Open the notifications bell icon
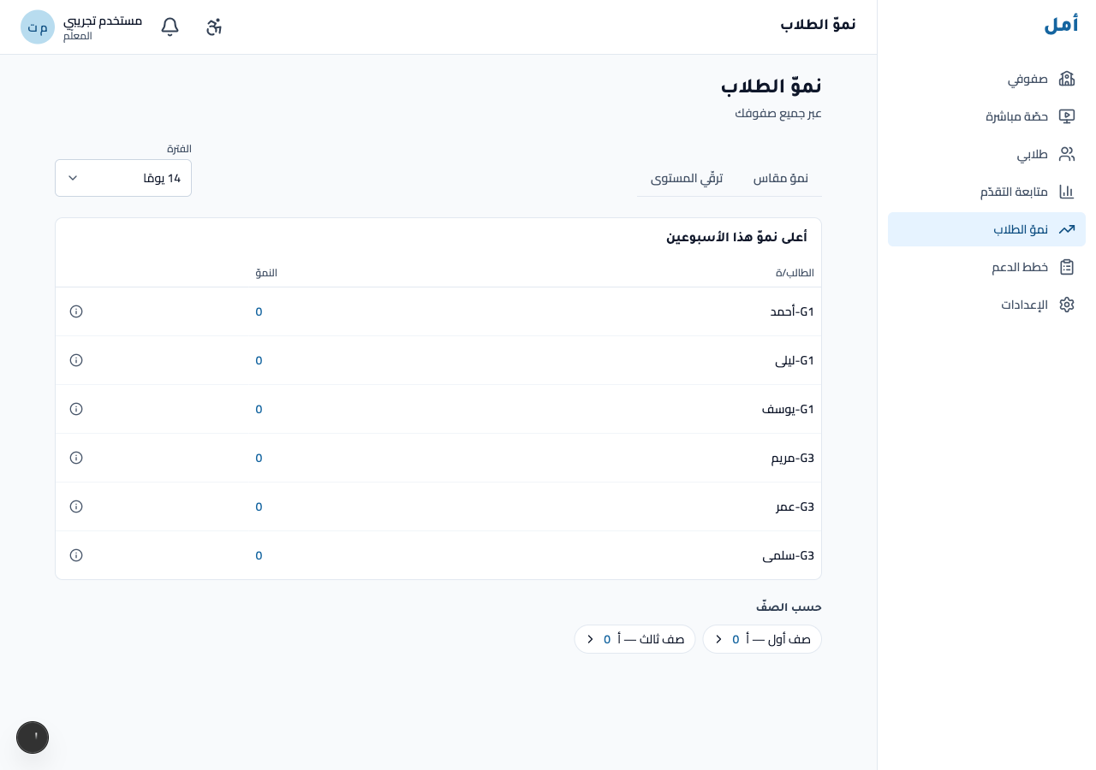Screen dimensions: 1096x770 coord(170,27)
